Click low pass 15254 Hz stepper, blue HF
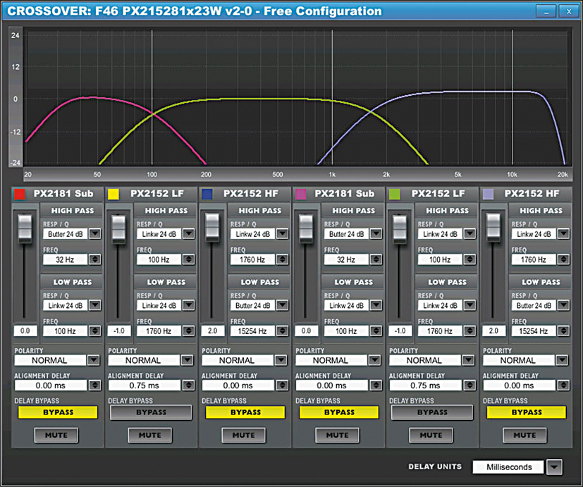Screen dimensions: 583x487 click(282, 331)
